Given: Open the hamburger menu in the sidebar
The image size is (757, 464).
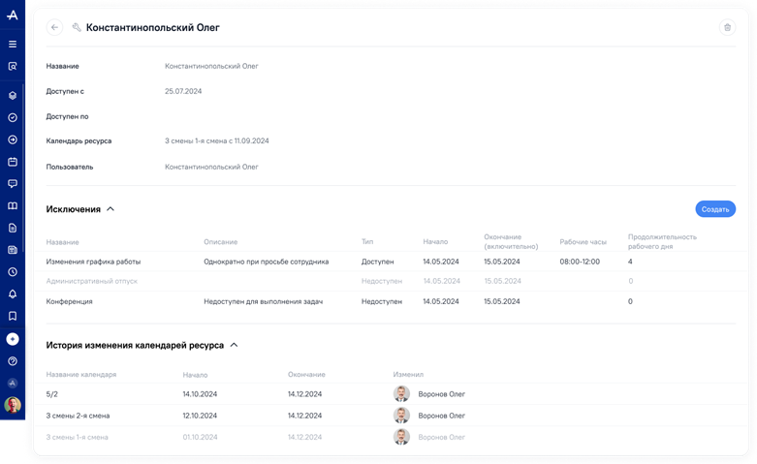Looking at the screenshot, I should (13, 44).
